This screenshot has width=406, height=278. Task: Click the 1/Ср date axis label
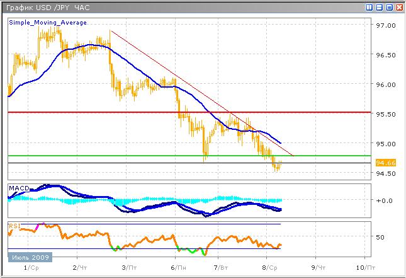tap(30, 269)
